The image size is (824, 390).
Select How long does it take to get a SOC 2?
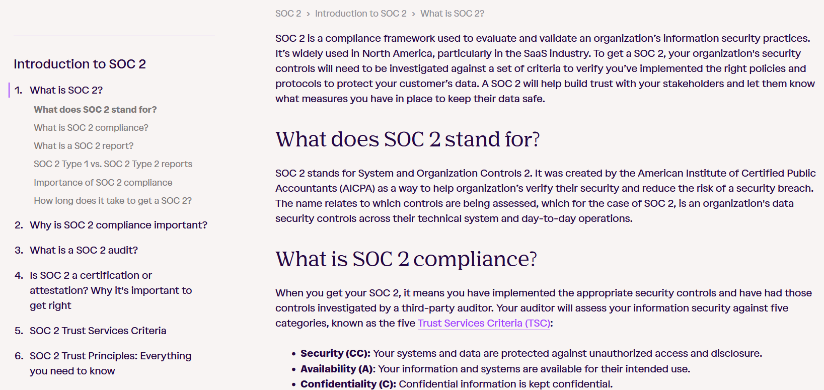112,201
